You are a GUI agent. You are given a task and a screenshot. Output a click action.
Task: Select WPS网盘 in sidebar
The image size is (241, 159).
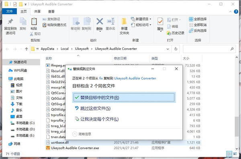click(18, 70)
